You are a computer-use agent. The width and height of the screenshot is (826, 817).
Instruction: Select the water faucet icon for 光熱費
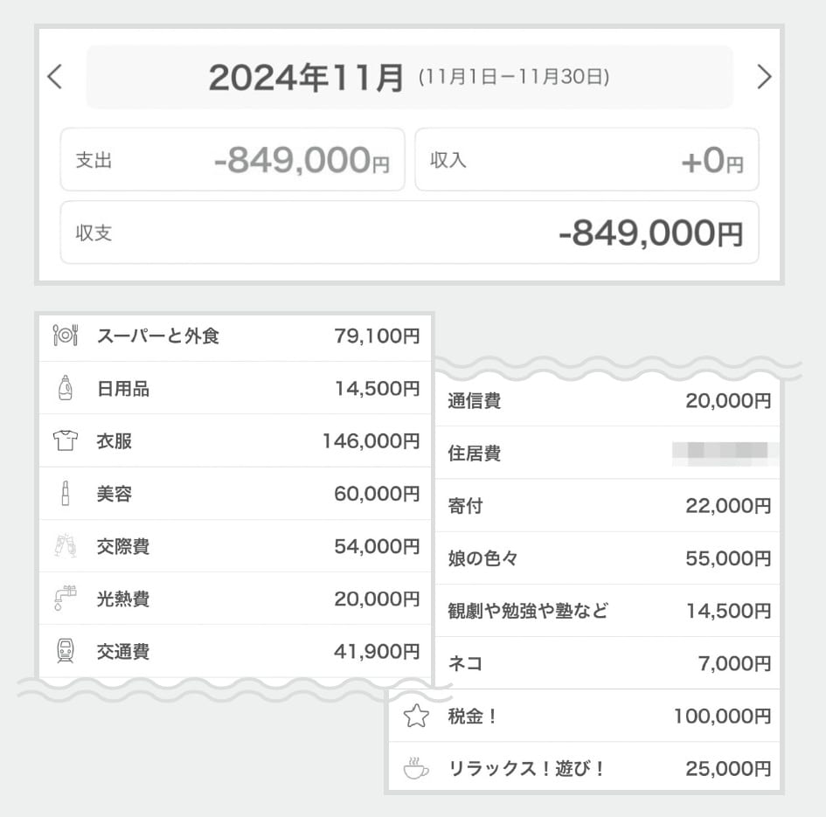point(66,599)
